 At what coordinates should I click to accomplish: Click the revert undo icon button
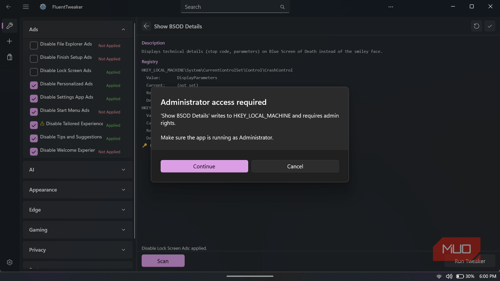[x=476, y=26]
